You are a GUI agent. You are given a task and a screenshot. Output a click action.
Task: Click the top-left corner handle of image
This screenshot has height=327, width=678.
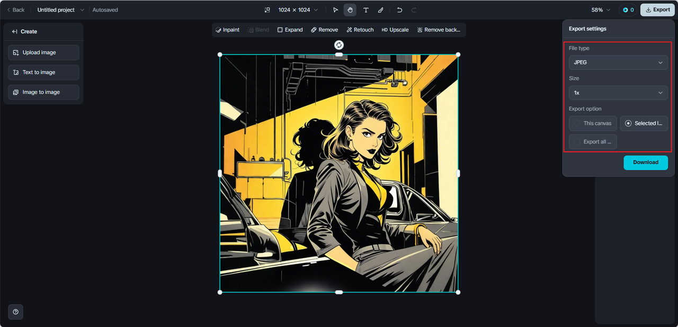click(220, 54)
